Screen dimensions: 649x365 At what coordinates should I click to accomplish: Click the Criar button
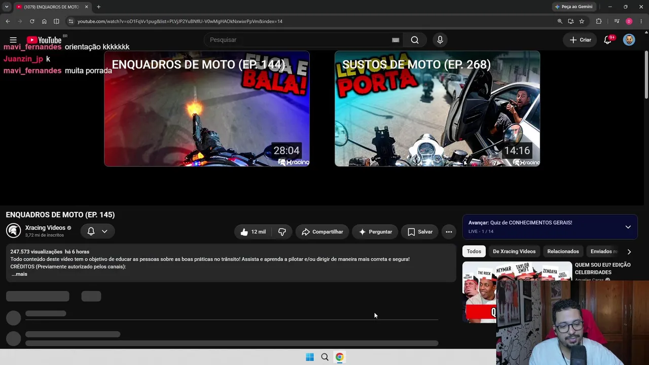click(x=580, y=40)
